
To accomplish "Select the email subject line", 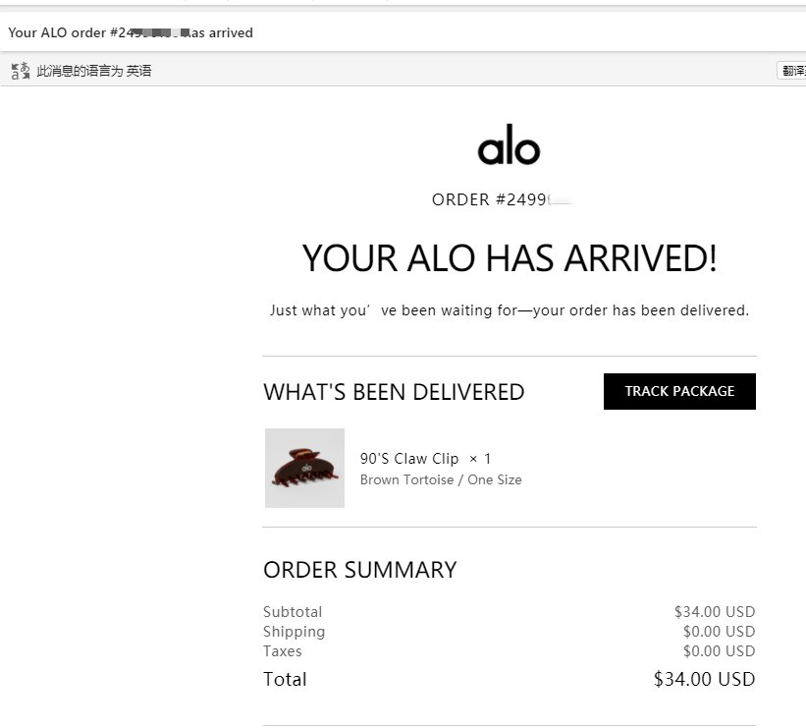I will (131, 32).
